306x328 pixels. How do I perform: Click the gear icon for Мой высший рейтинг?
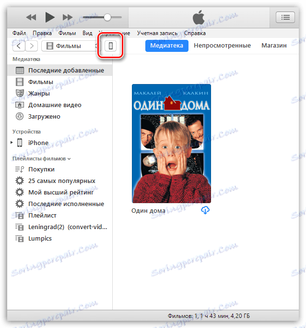coord(20,192)
